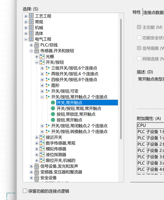The height and width of the screenshot is (200, 164).
Task: Toggle the 网络连接 checkbox
Action: [139, 59]
